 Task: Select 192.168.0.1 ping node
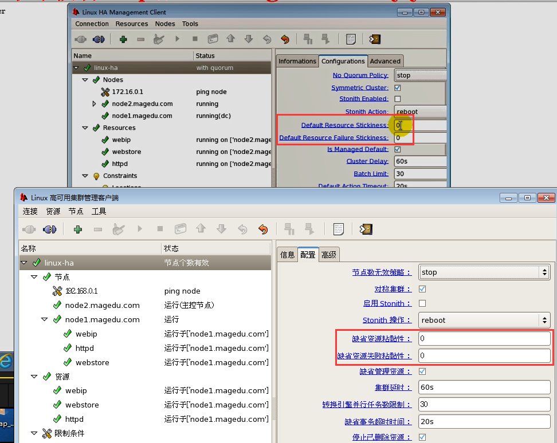click(81, 291)
